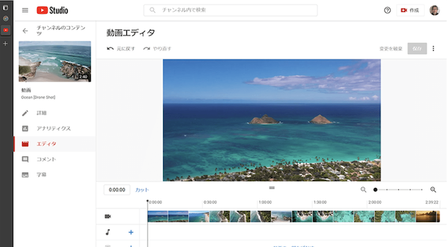448x247 pixels.
Task: Open 字幕 subtitles in the sidebar
Action: (55, 174)
